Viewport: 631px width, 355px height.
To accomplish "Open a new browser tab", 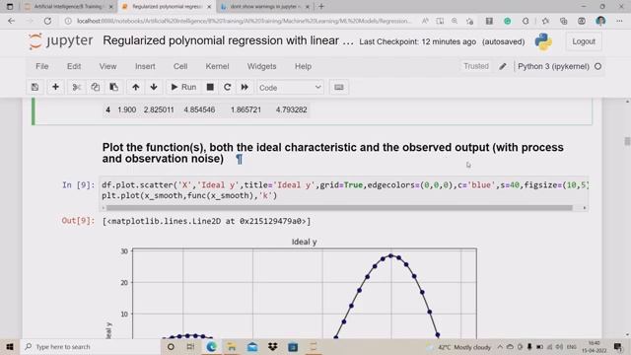I will 321,7.
